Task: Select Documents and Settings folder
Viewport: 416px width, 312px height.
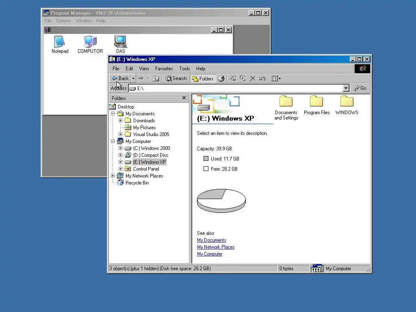Action: [x=286, y=108]
